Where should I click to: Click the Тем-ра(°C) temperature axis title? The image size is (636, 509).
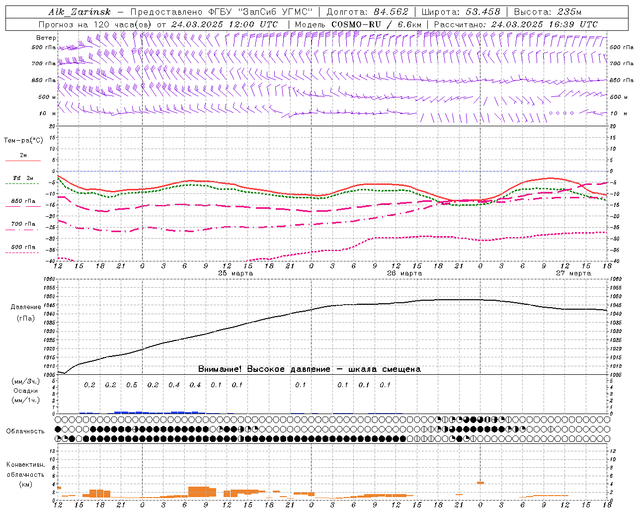pyautogui.click(x=23, y=140)
